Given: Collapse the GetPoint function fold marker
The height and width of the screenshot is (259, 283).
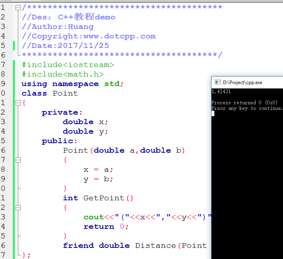Looking at the screenshot, I should 17,207.
